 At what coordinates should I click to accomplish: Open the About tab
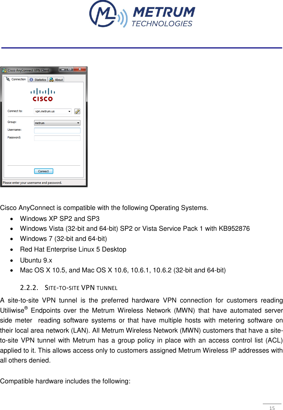pyautogui.click(x=56, y=80)
